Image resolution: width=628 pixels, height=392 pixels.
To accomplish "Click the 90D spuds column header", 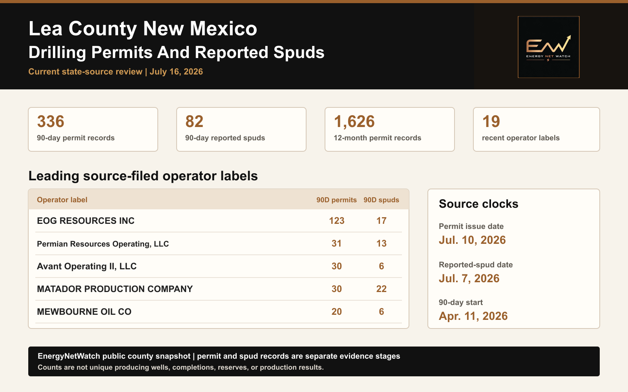I will (x=382, y=200).
